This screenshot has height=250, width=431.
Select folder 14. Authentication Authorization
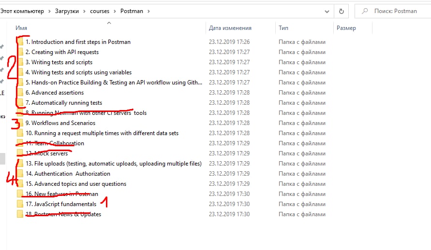tap(68, 174)
